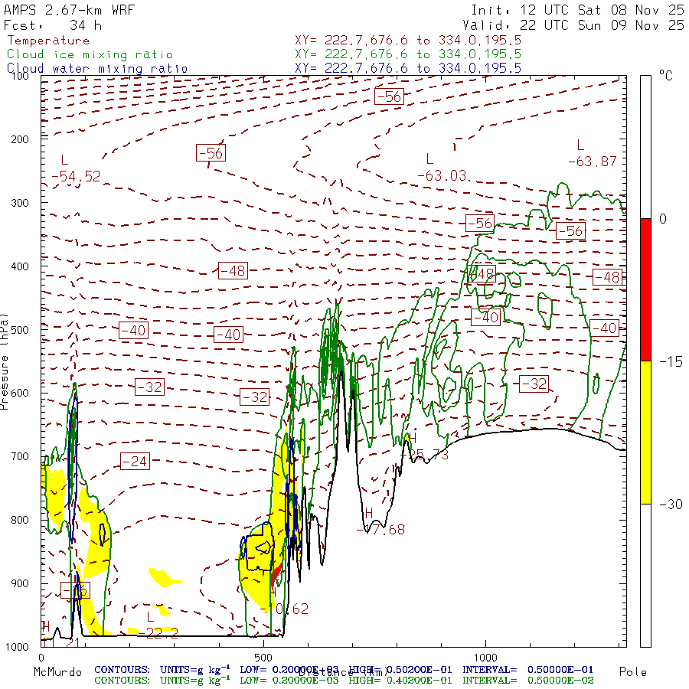Screen dimensions: 689x689
Task: Click the blue XY= coordinates line
Action: 408,68
